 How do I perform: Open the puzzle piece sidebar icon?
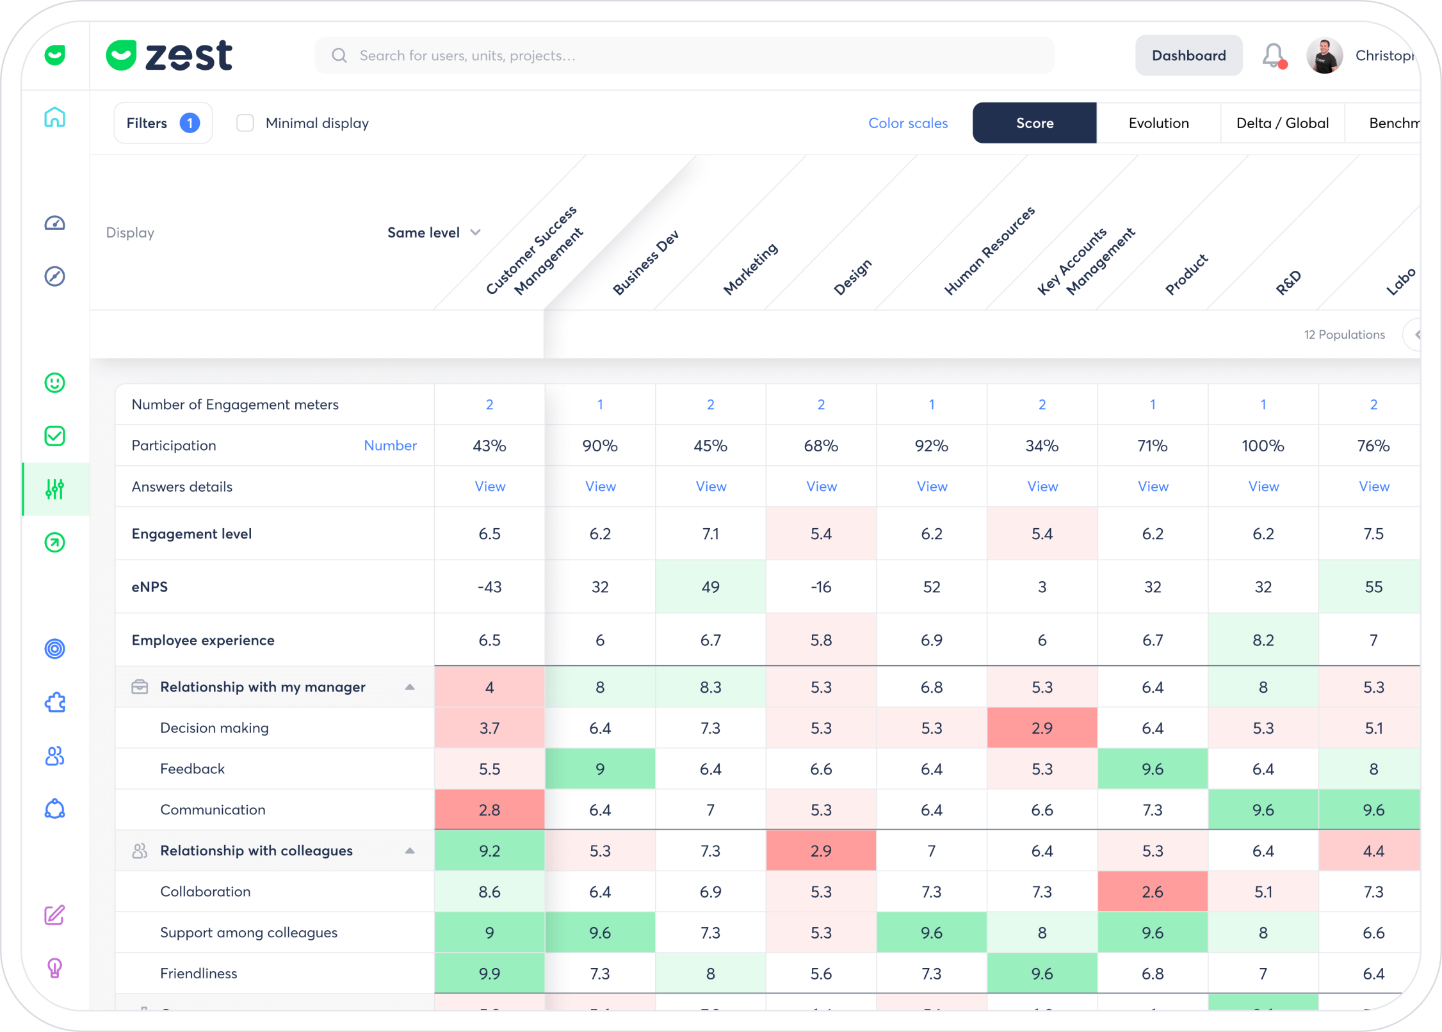pos(55,702)
